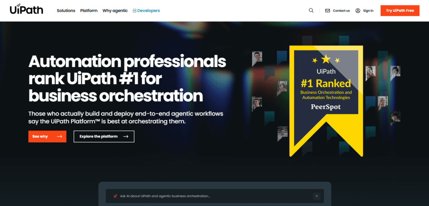This screenshot has width=429, height=206.
Task: Go to the Developers section
Action: tap(148, 10)
